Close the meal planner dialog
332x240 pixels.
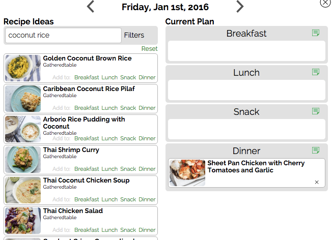coord(325,3)
